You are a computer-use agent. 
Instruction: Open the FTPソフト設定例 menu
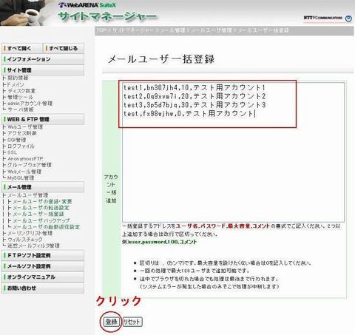tap(43, 255)
